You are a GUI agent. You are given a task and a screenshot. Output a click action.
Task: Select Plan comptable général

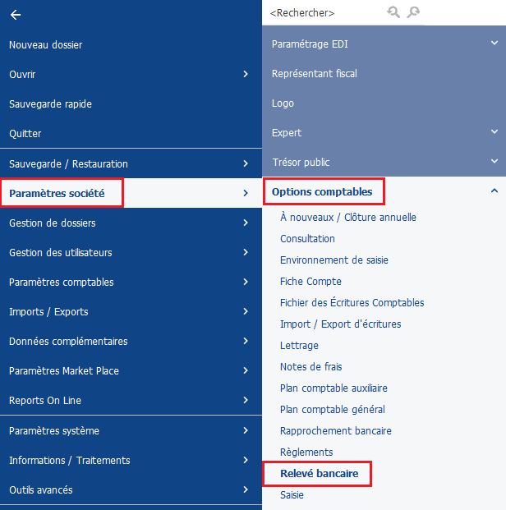[x=332, y=410]
